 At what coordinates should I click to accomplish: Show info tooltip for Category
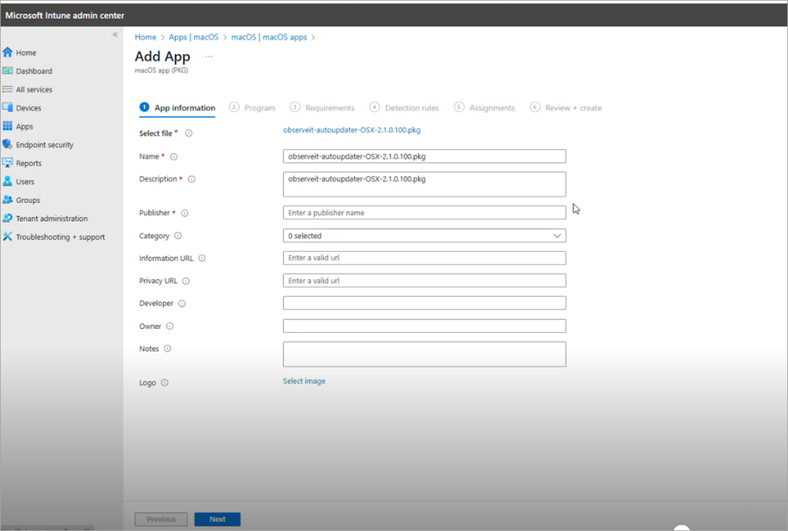click(x=178, y=236)
